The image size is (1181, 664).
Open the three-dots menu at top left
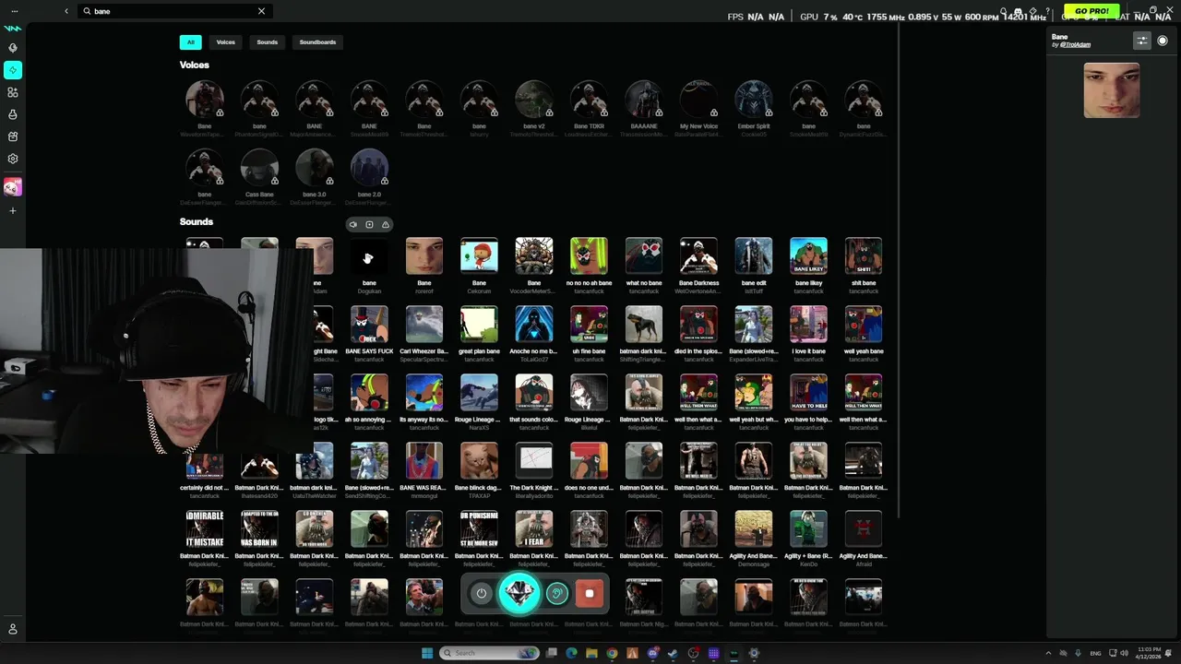[x=14, y=11]
